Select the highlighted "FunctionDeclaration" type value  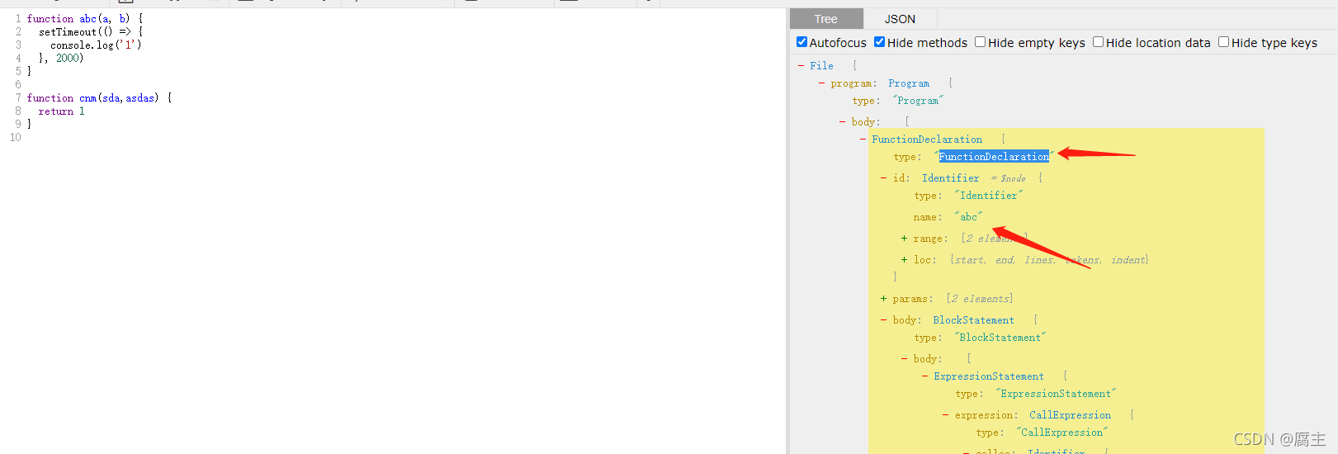[994, 157]
